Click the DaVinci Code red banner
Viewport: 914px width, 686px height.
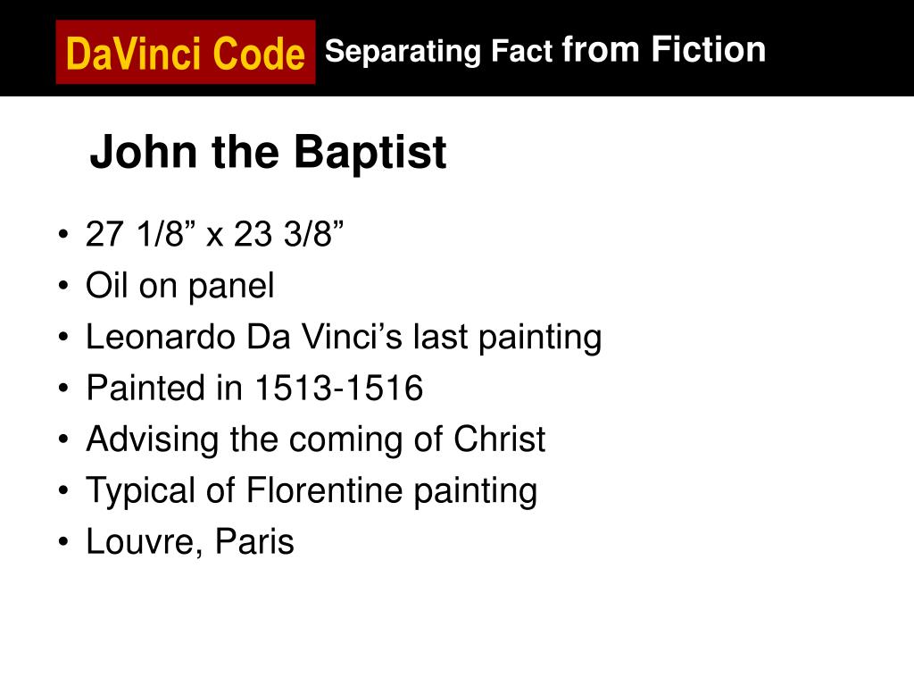(186, 52)
